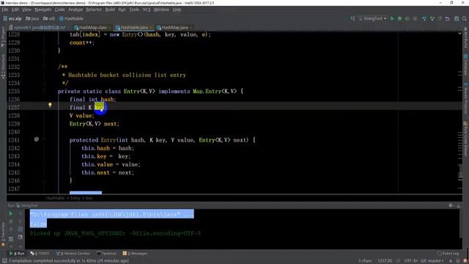Viewport: 469px width, 264px height.
Task: Click the java command line in console
Action: (112, 214)
